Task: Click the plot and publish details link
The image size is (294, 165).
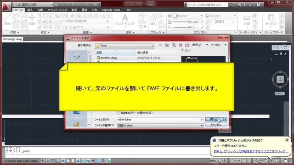Action: click(x=251, y=151)
